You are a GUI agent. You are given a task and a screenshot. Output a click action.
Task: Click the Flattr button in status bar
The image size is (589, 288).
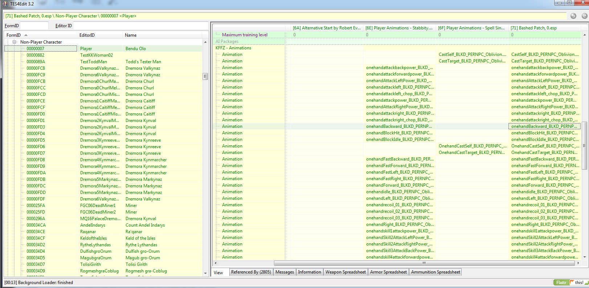tap(561, 282)
